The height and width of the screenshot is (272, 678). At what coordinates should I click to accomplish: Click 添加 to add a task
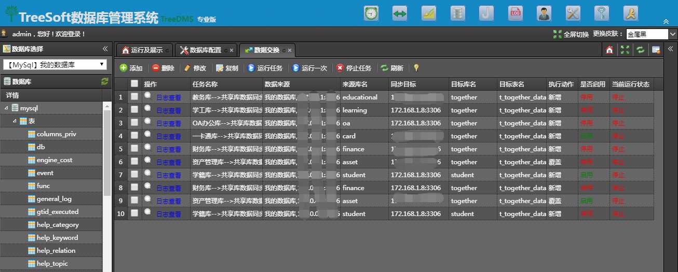131,68
